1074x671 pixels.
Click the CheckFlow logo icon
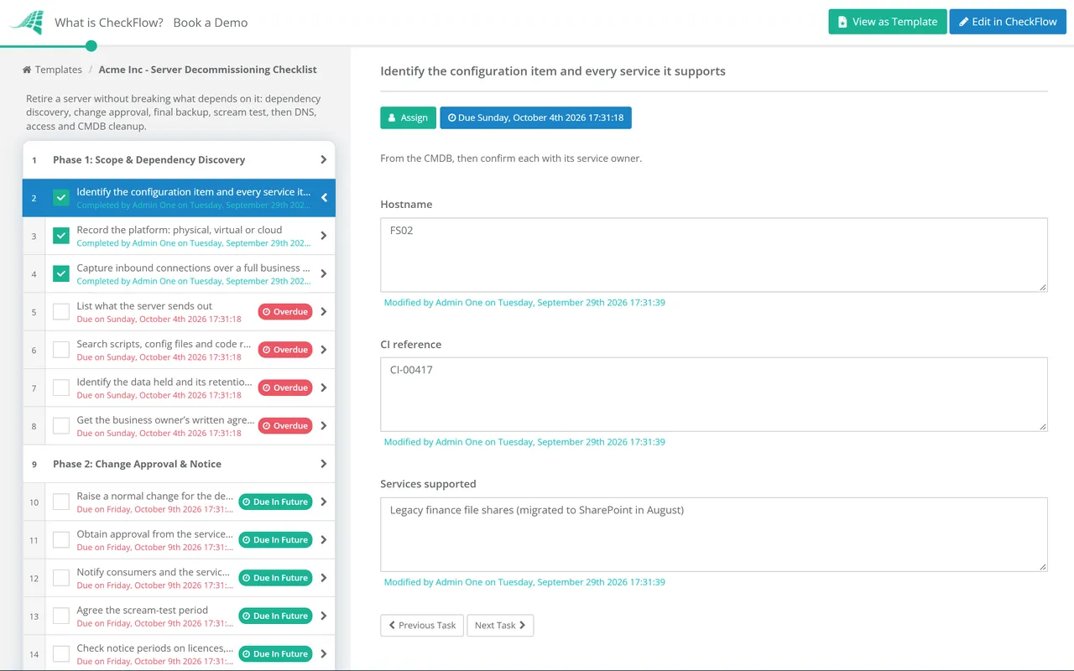pos(26,22)
